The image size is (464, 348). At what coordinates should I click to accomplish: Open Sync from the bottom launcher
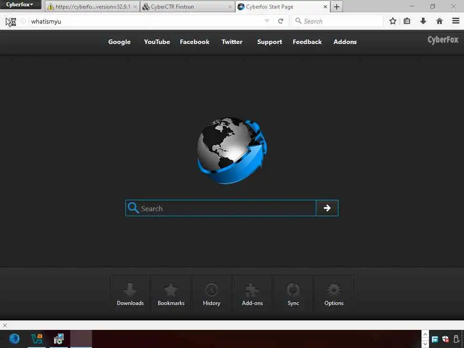tap(293, 294)
